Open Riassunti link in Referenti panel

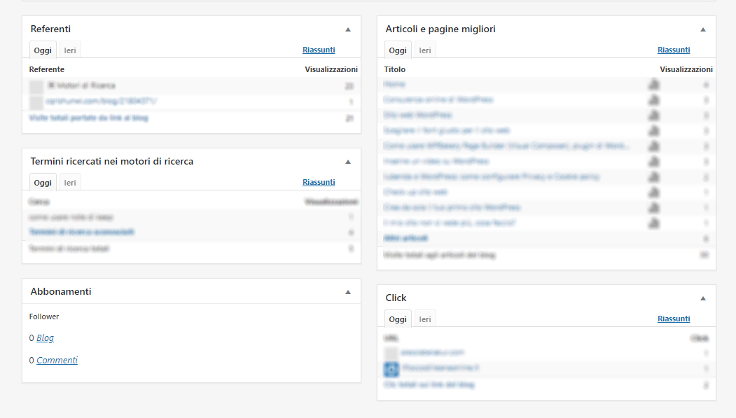[x=319, y=50]
